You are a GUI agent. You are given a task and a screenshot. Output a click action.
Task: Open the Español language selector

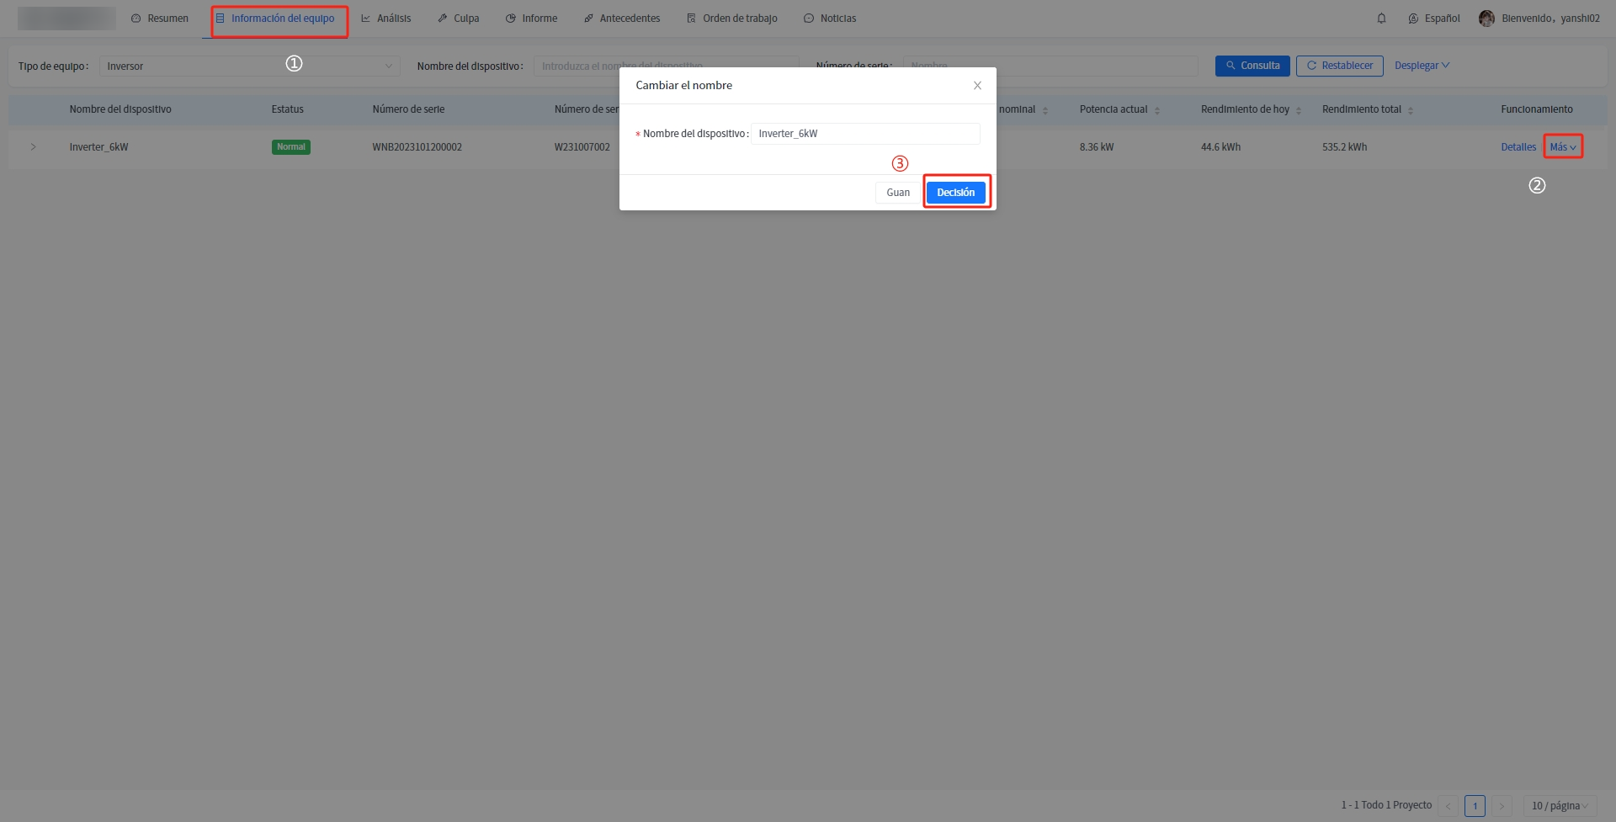tap(1434, 19)
